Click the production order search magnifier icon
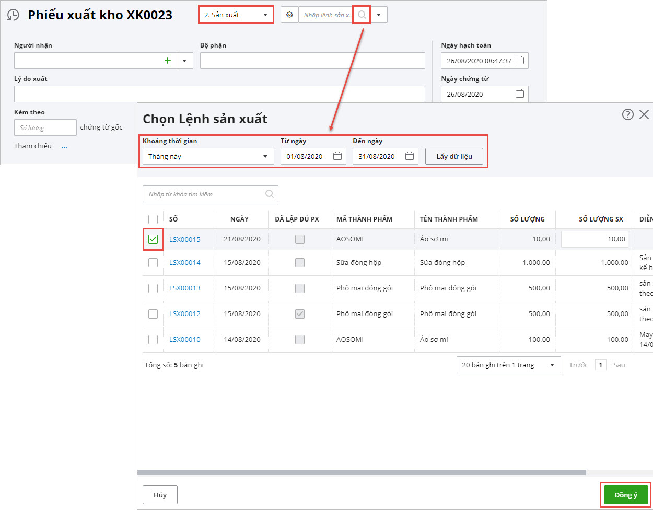Viewport: 653px width, 512px height. (362, 15)
